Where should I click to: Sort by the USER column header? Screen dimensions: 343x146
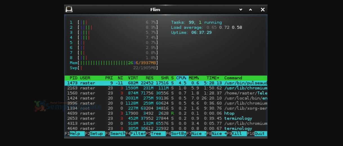pyautogui.click(x=85, y=78)
